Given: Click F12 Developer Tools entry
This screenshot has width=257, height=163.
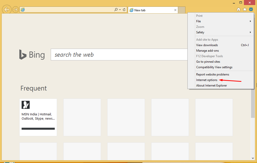Looking at the screenshot, I should click(224, 56).
